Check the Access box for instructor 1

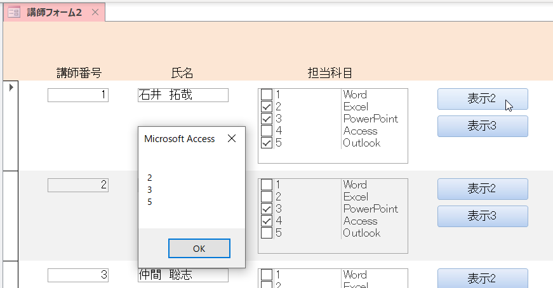[x=267, y=131]
